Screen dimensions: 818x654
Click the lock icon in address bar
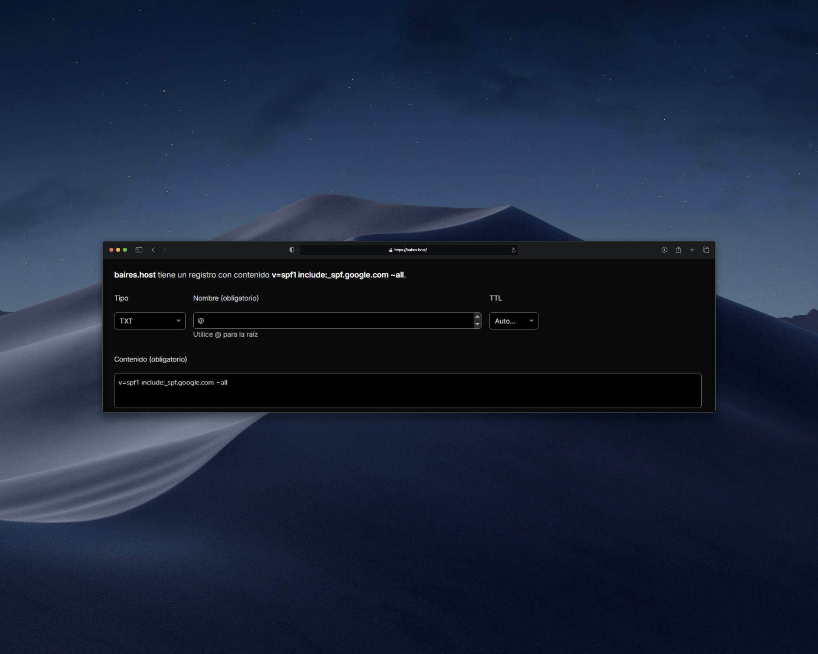pos(391,250)
